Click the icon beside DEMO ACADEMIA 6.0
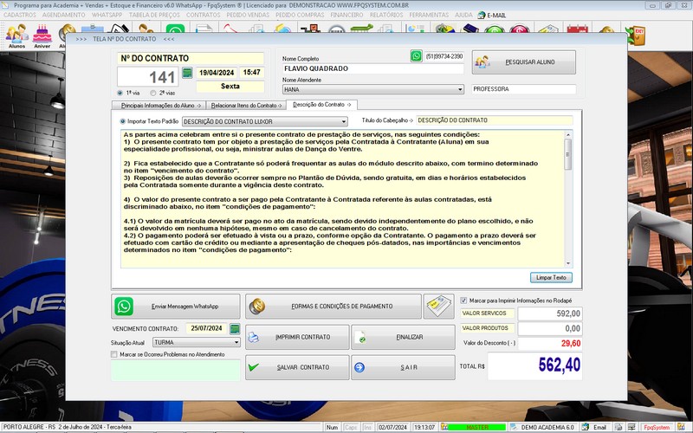Screen dimensions: 693x433 [514, 427]
